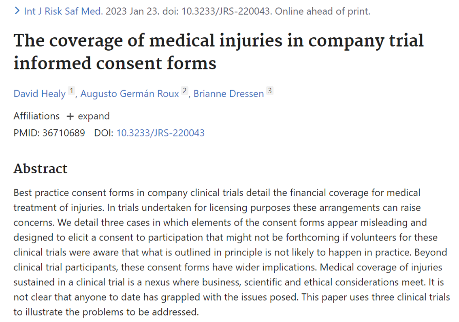459x322 pixels.
Task: Click the article title text
Action: click(218, 52)
